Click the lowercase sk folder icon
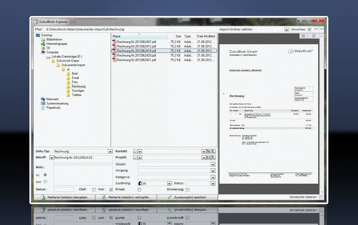Screen dimensions: 358x225 63,69
